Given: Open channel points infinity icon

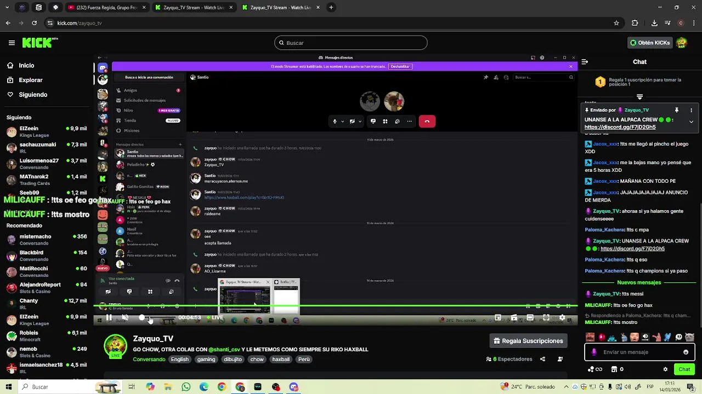Looking at the screenshot, I should (x=595, y=369).
